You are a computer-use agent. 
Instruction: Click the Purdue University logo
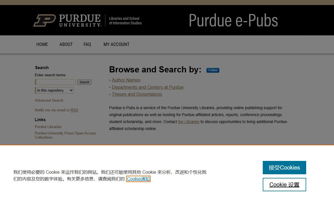pos(67,21)
